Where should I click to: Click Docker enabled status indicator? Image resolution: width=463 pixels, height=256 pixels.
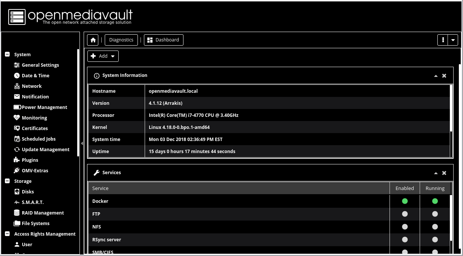(405, 201)
